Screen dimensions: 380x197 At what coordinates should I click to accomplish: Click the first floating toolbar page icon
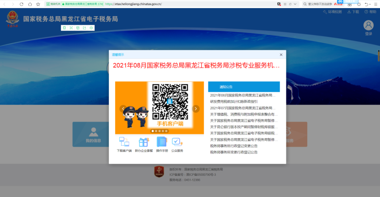(x=64, y=28)
